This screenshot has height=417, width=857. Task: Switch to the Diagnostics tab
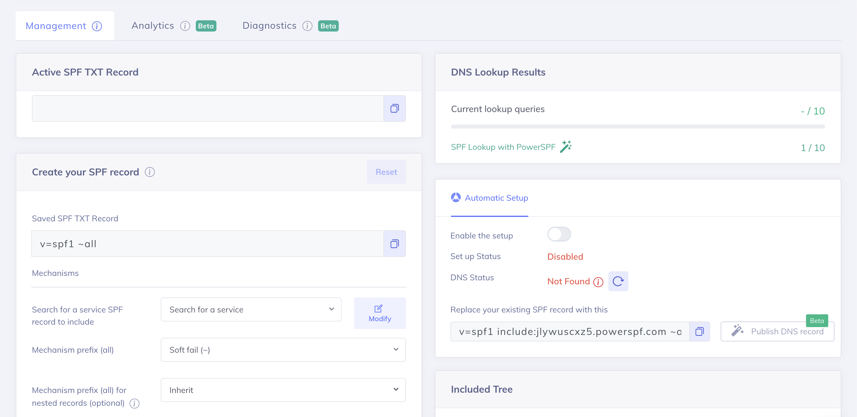click(x=269, y=26)
